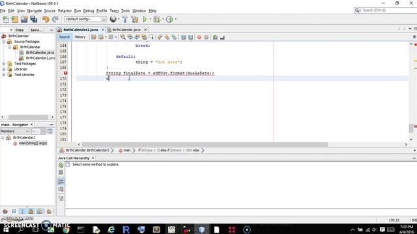Select main(String[] args) in Navigator
417x234 pixels.
tap(33, 143)
